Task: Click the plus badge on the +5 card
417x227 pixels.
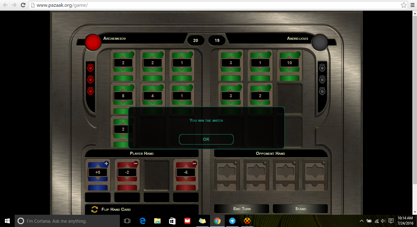Action: [x=106, y=164]
